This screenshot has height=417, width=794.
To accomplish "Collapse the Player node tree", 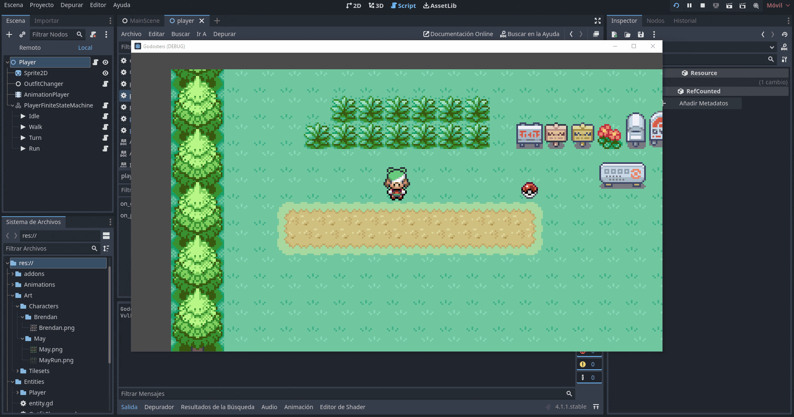I will coord(7,62).
